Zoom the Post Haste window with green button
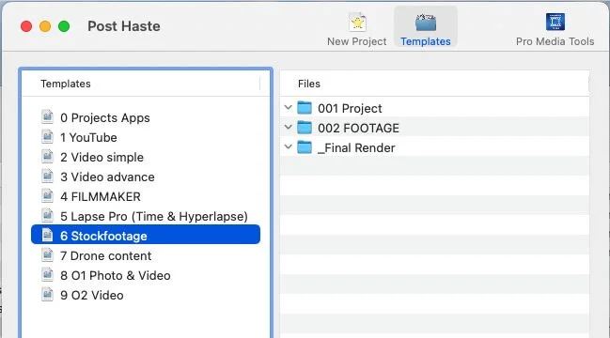The height and width of the screenshot is (338, 610). pos(64,26)
